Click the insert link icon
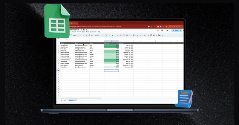Screen dimensions: 239x125 pos(148,35)
